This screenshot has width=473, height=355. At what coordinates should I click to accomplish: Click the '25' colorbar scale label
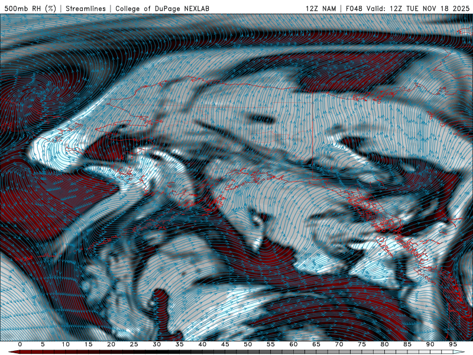click(134, 344)
